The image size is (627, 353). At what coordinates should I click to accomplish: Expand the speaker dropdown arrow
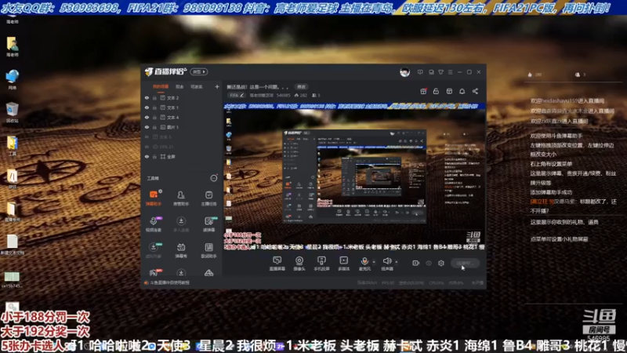point(397,262)
